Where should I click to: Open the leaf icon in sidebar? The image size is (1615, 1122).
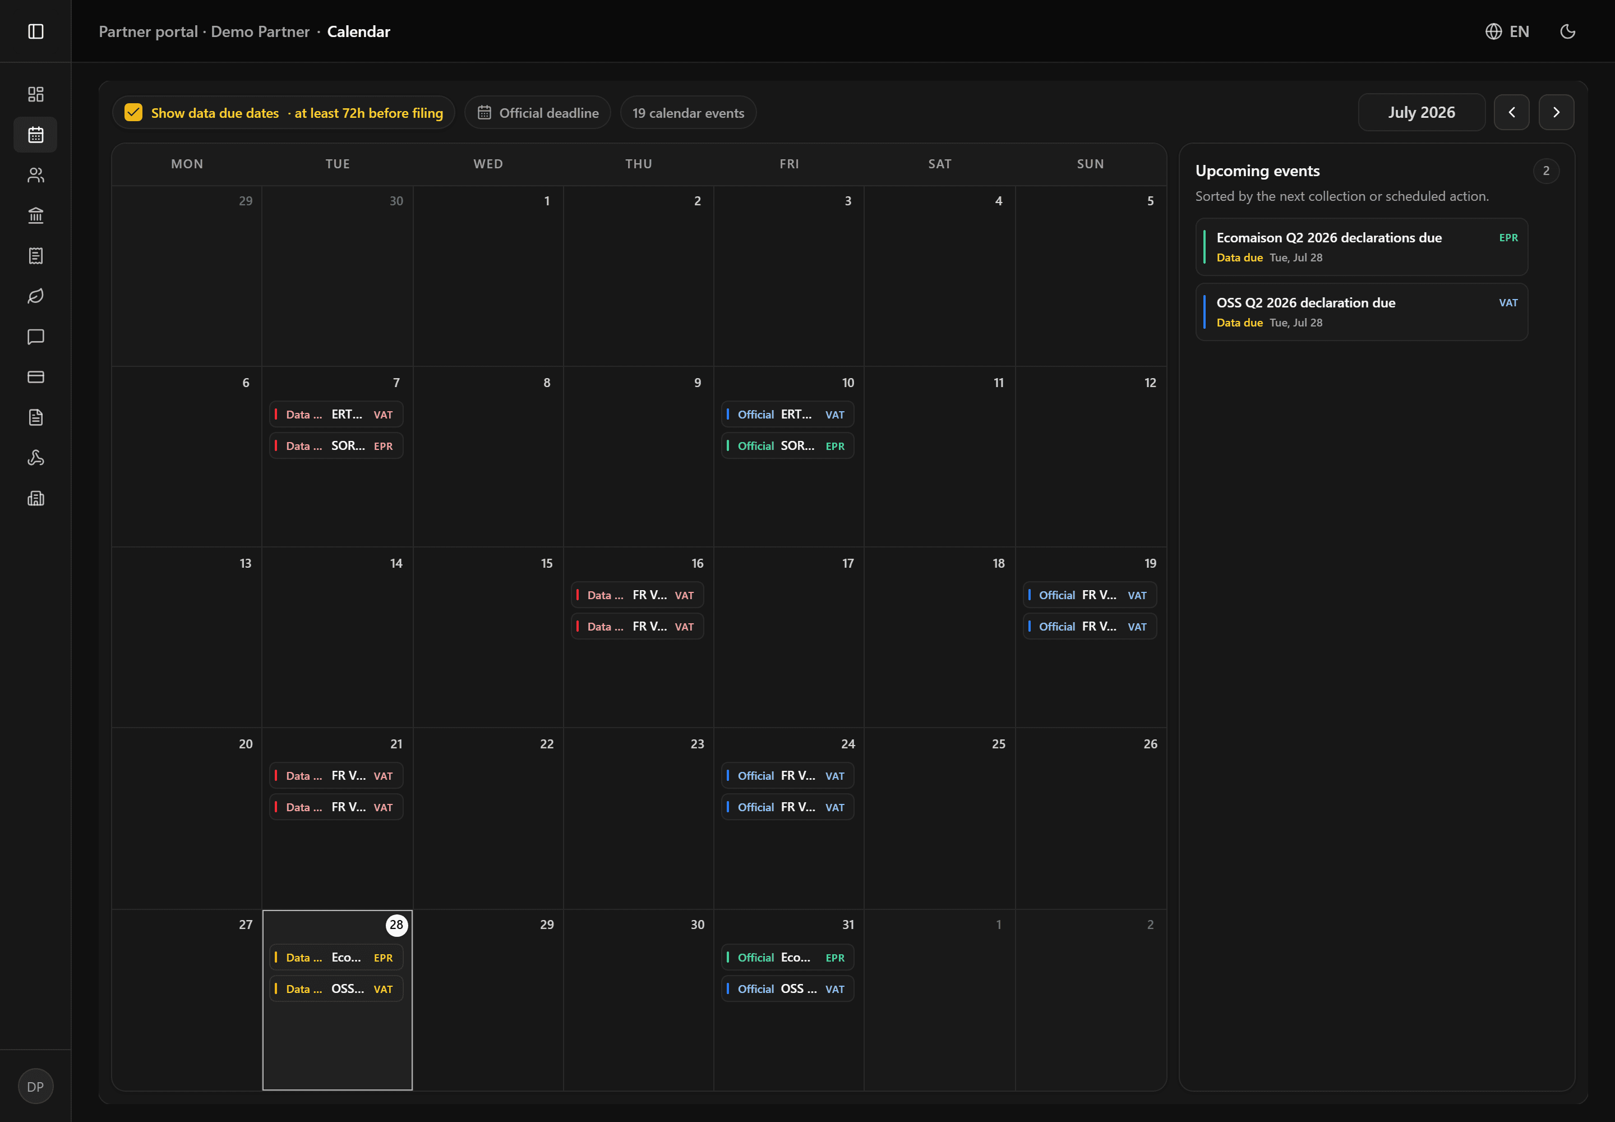tap(36, 296)
